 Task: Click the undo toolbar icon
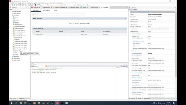click(22, 5)
